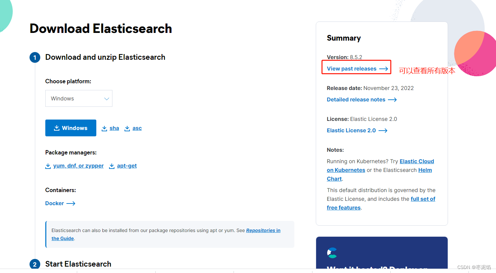This screenshot has width=496, height=273.
Task: Click the Summary heading in sidebar card
Action: [x=344, y=38]
